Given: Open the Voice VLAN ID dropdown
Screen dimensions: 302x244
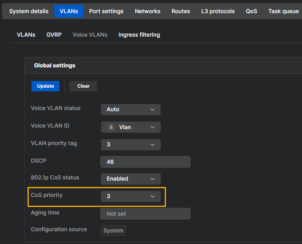Looking at the screenshot, I should coord(130,127).
